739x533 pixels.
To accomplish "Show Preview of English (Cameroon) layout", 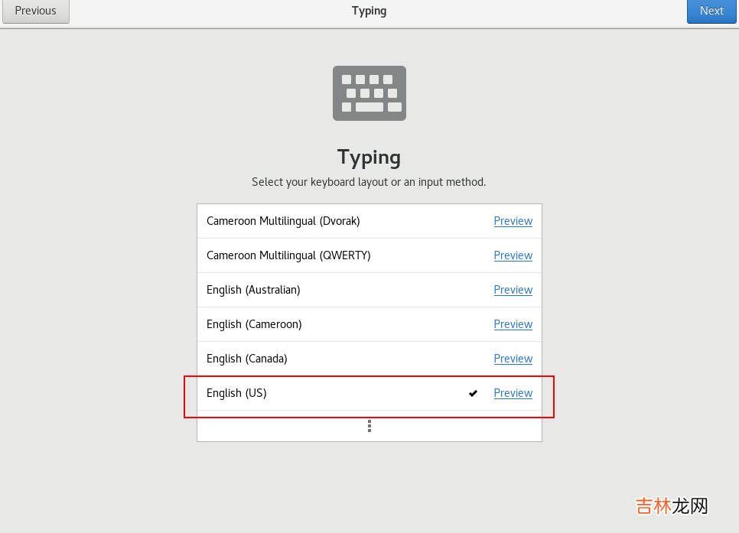I will click(x=513, y=324).
